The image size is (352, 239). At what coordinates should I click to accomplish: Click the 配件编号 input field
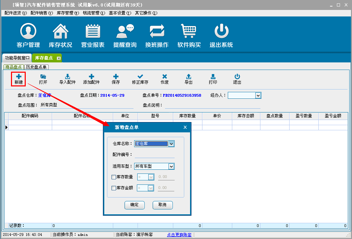pos(154,155)
